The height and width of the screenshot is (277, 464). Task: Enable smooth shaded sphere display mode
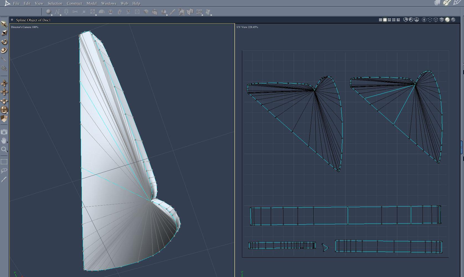point(447,20)
